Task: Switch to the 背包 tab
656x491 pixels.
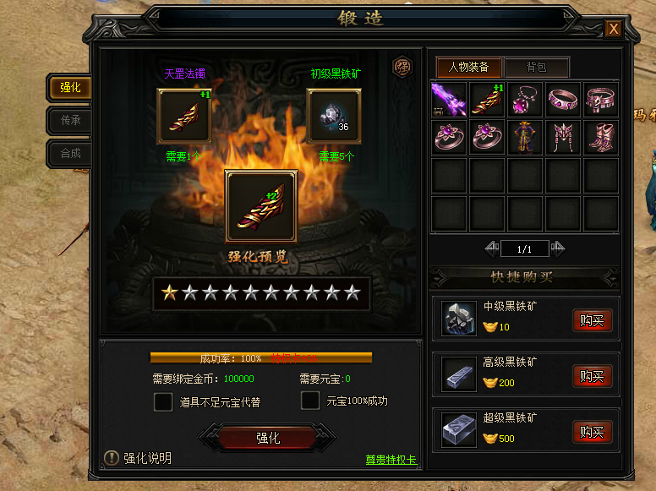Action: coord(537,67)
